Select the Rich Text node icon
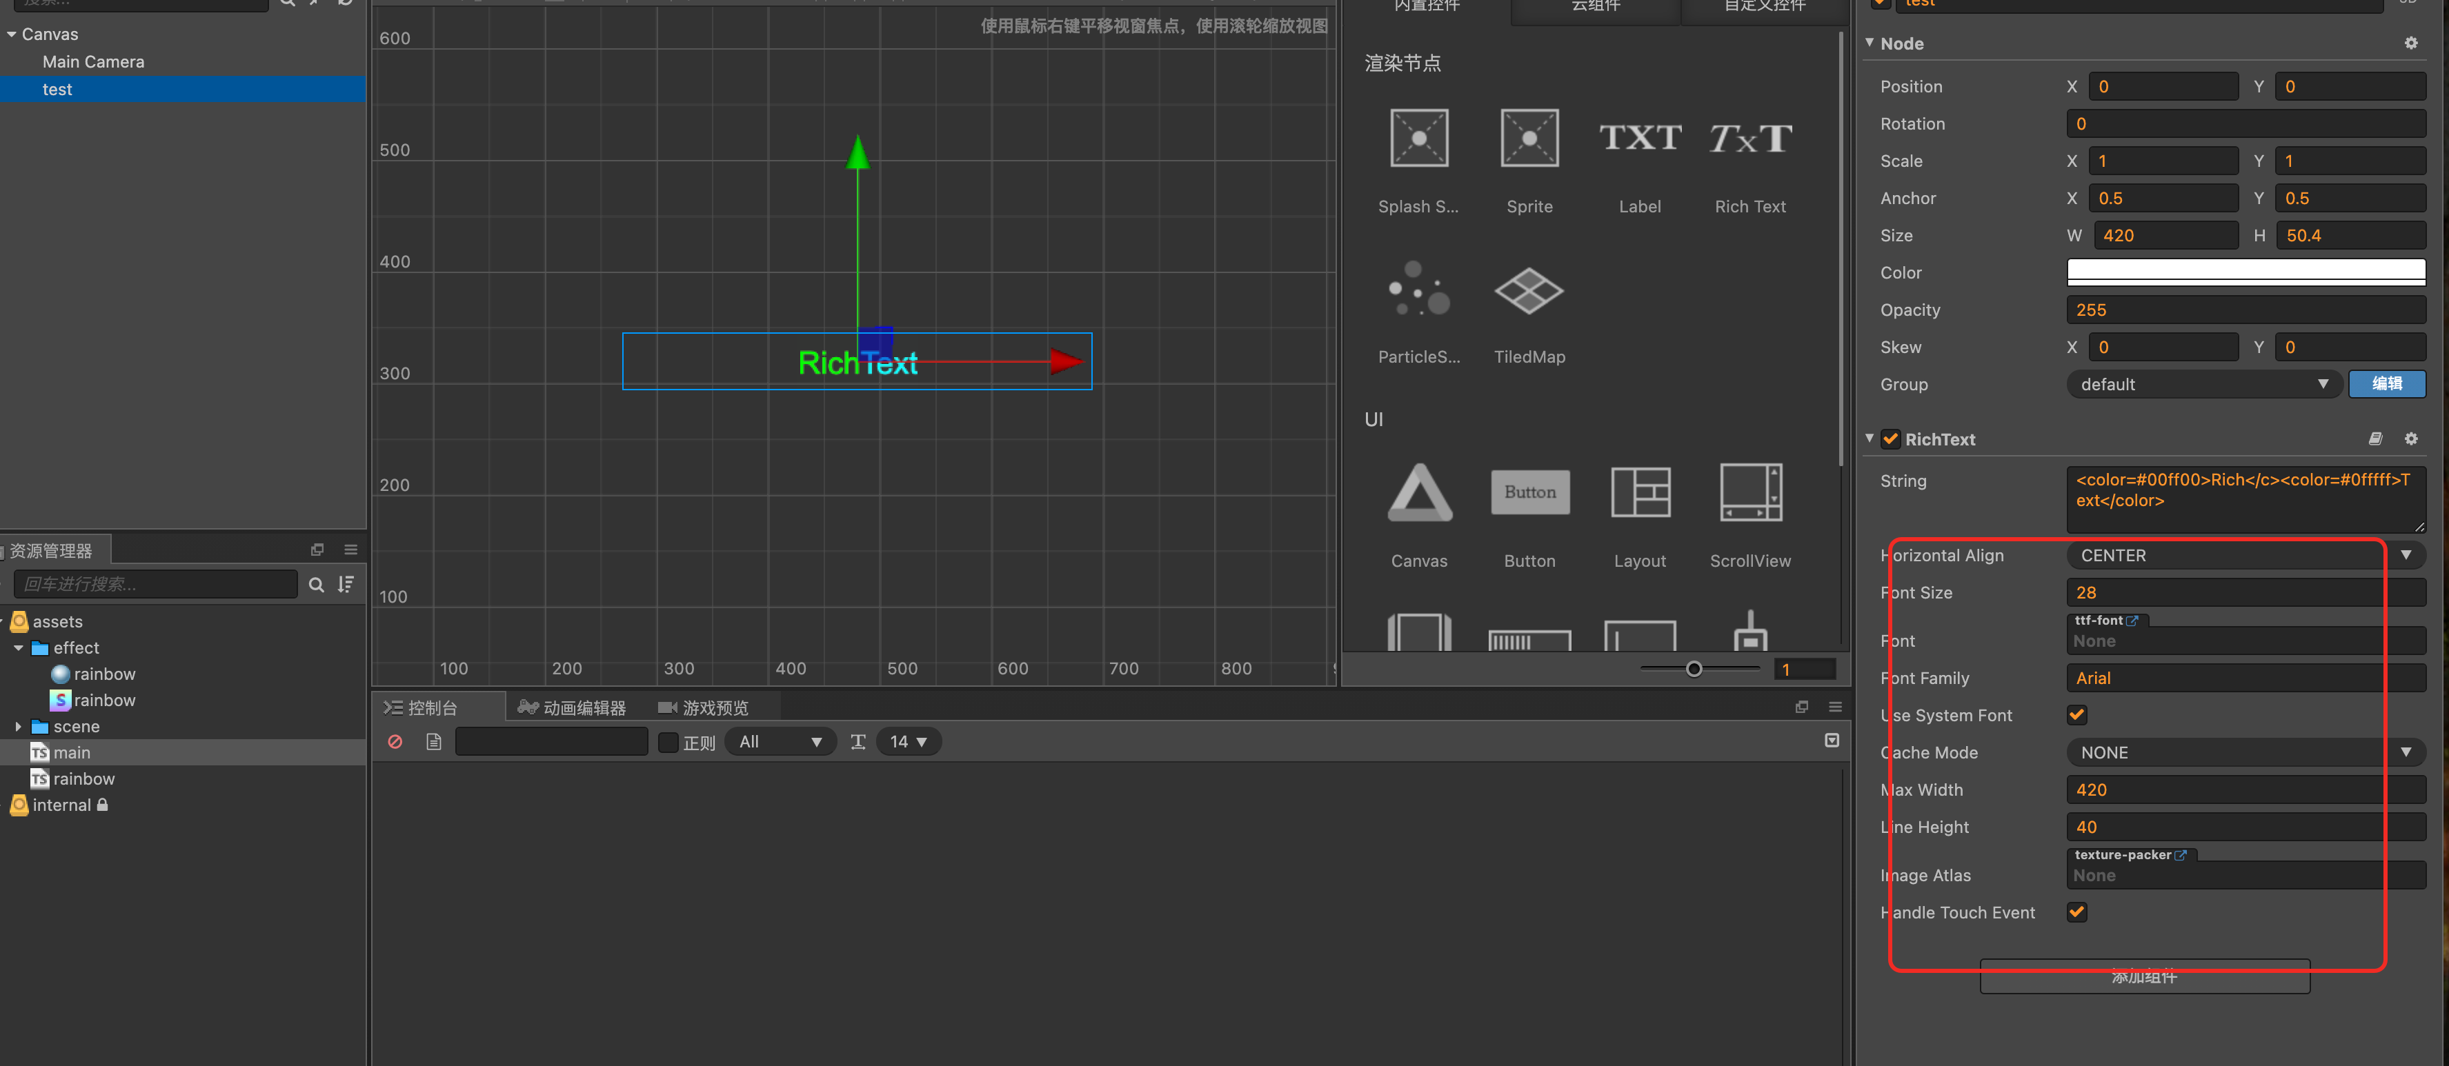Screen dimensions: 2449x1066 tap(1749, 139)
